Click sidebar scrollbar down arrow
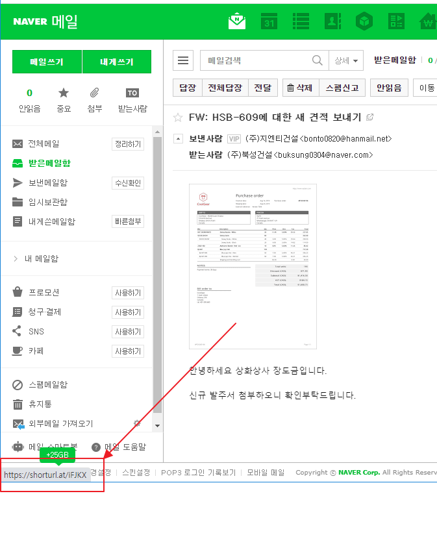 pyautogui.click(x=157, y=425)
